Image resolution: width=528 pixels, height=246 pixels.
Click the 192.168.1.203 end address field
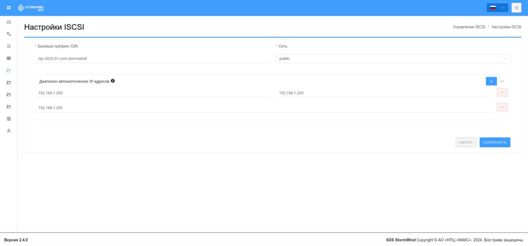(383, 93)
